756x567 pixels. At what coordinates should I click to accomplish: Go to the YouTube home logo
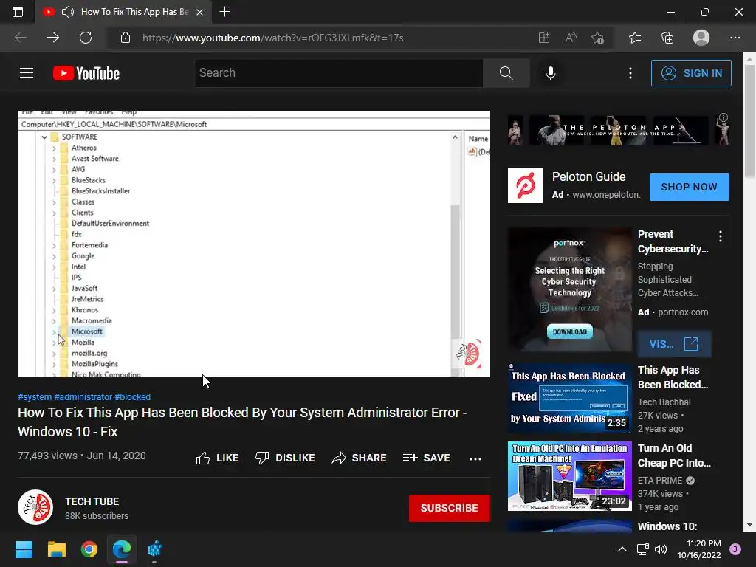point(86,73)
